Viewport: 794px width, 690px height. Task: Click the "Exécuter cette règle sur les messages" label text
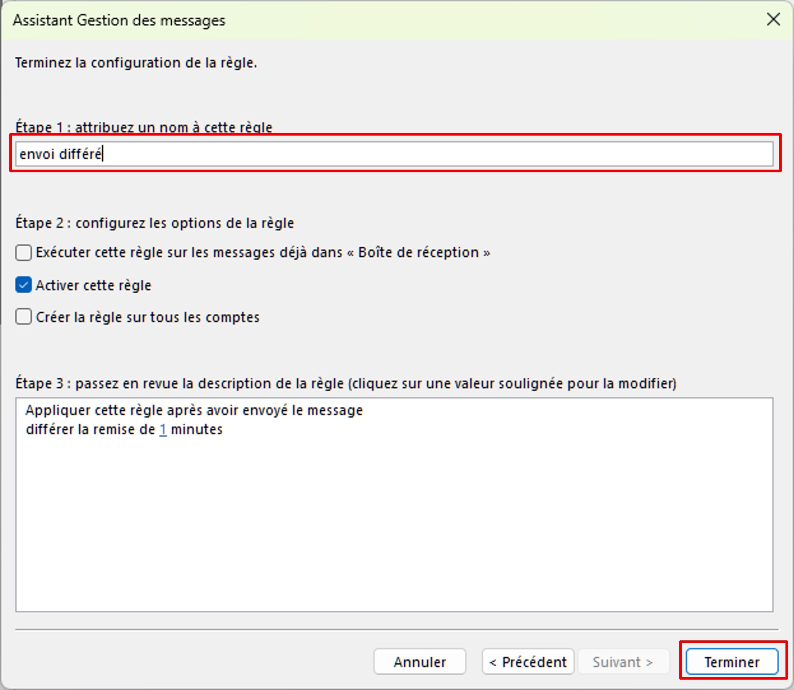click(x=263, y=253)
